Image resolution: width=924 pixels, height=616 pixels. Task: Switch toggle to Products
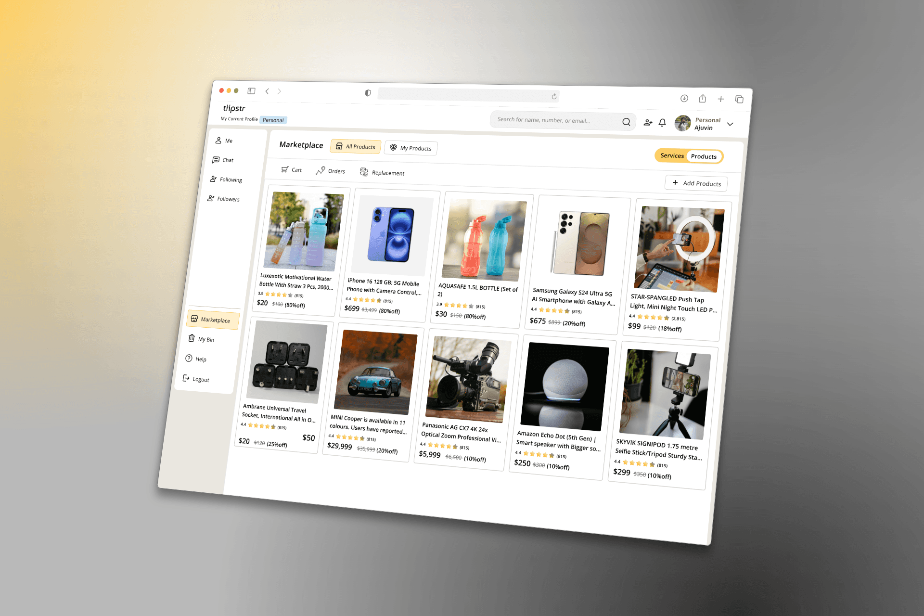pos(703,156)
